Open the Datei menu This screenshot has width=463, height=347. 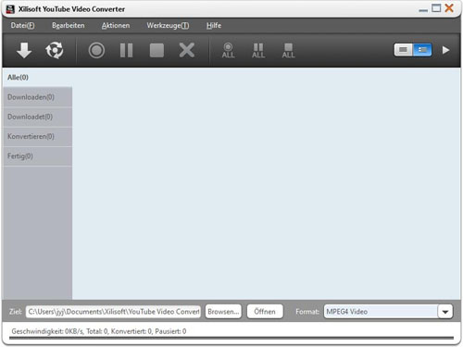point(22,25)
